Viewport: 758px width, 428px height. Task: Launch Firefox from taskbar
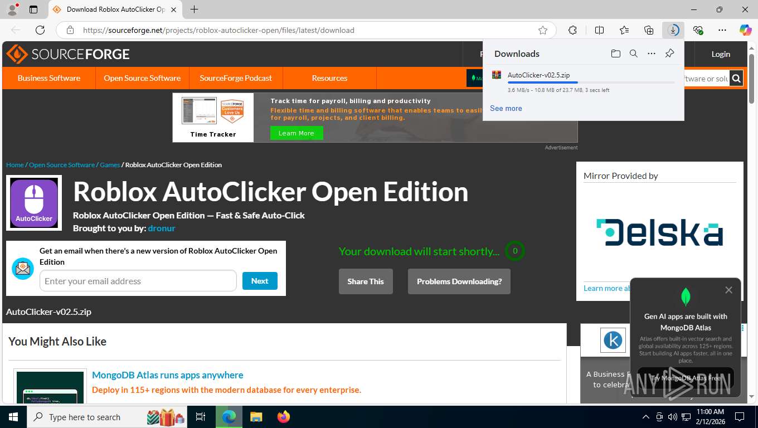(x=284, y=417)
